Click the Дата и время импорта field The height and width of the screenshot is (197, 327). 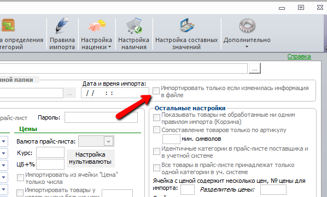[x=115, y=93]
